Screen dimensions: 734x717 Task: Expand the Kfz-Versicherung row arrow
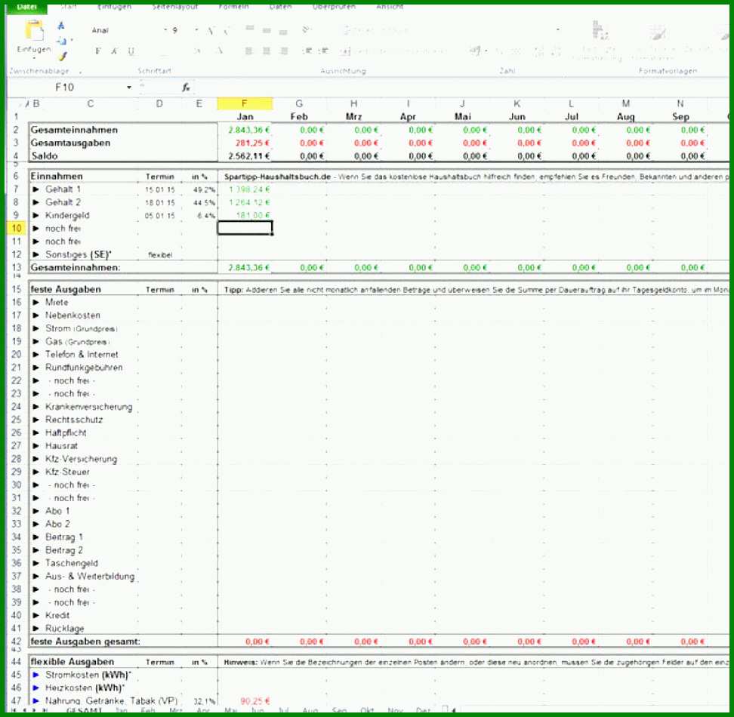point(36,460)
